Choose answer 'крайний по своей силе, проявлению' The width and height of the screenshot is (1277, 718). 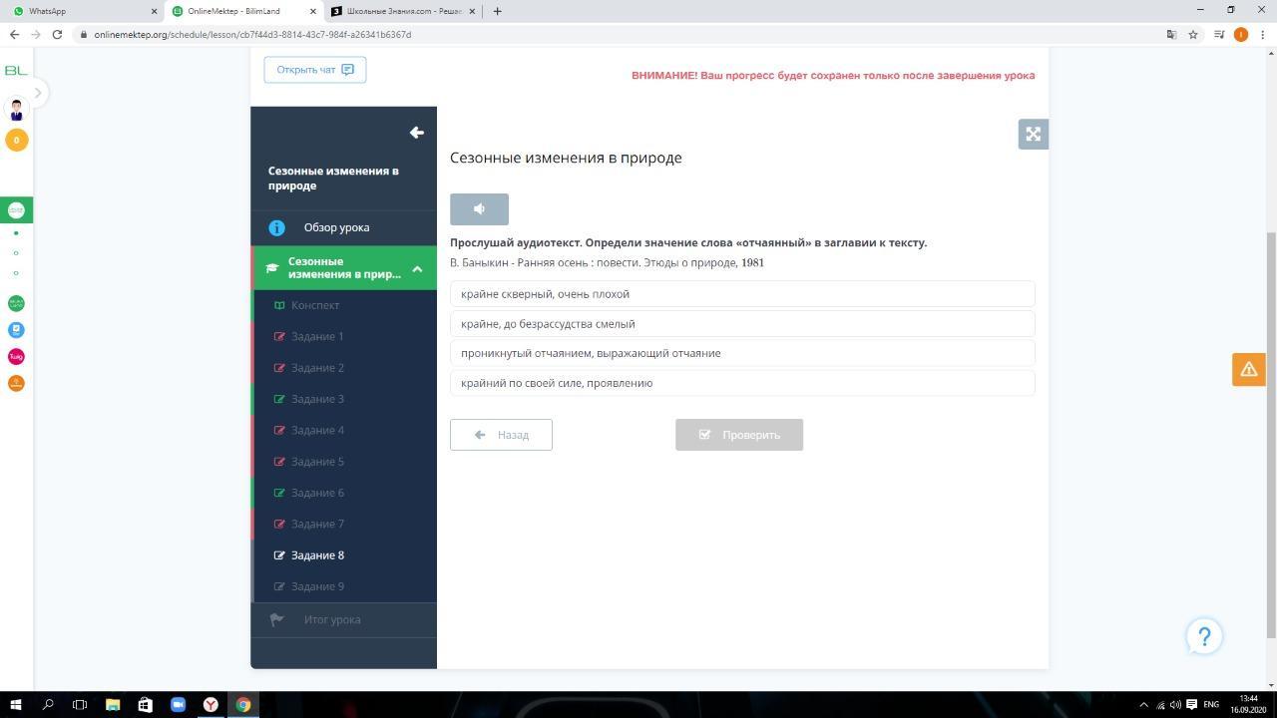click(742, 383)
